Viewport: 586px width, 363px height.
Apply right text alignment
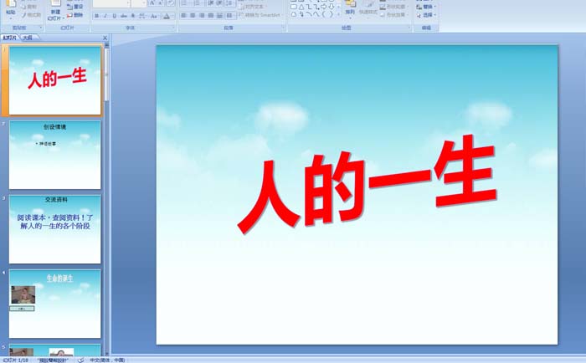[202, 15]
